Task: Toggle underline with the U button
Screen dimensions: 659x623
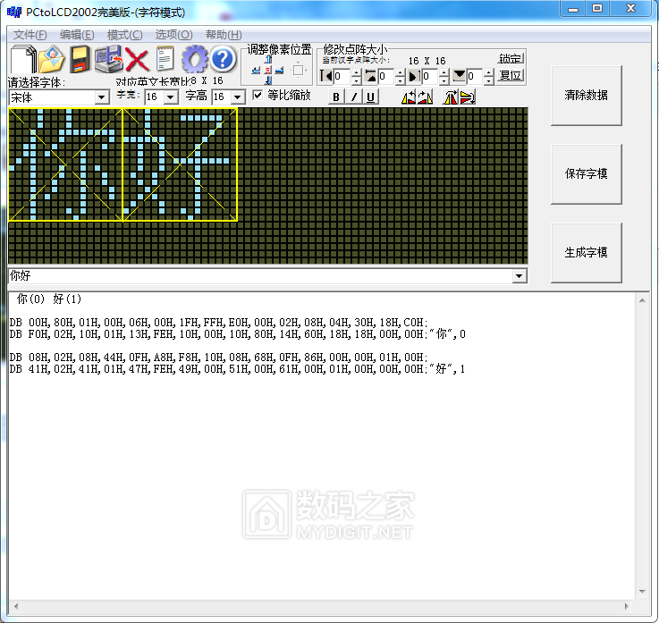Action: pyautogui.click(x=370, y=97)
